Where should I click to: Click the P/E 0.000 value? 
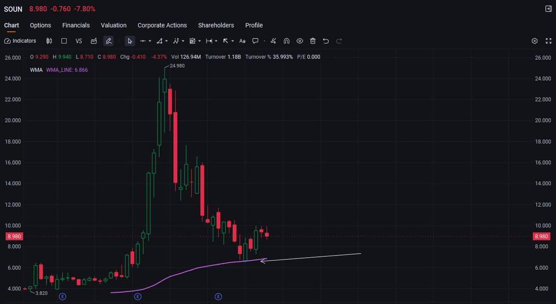[x=309, y=57]
